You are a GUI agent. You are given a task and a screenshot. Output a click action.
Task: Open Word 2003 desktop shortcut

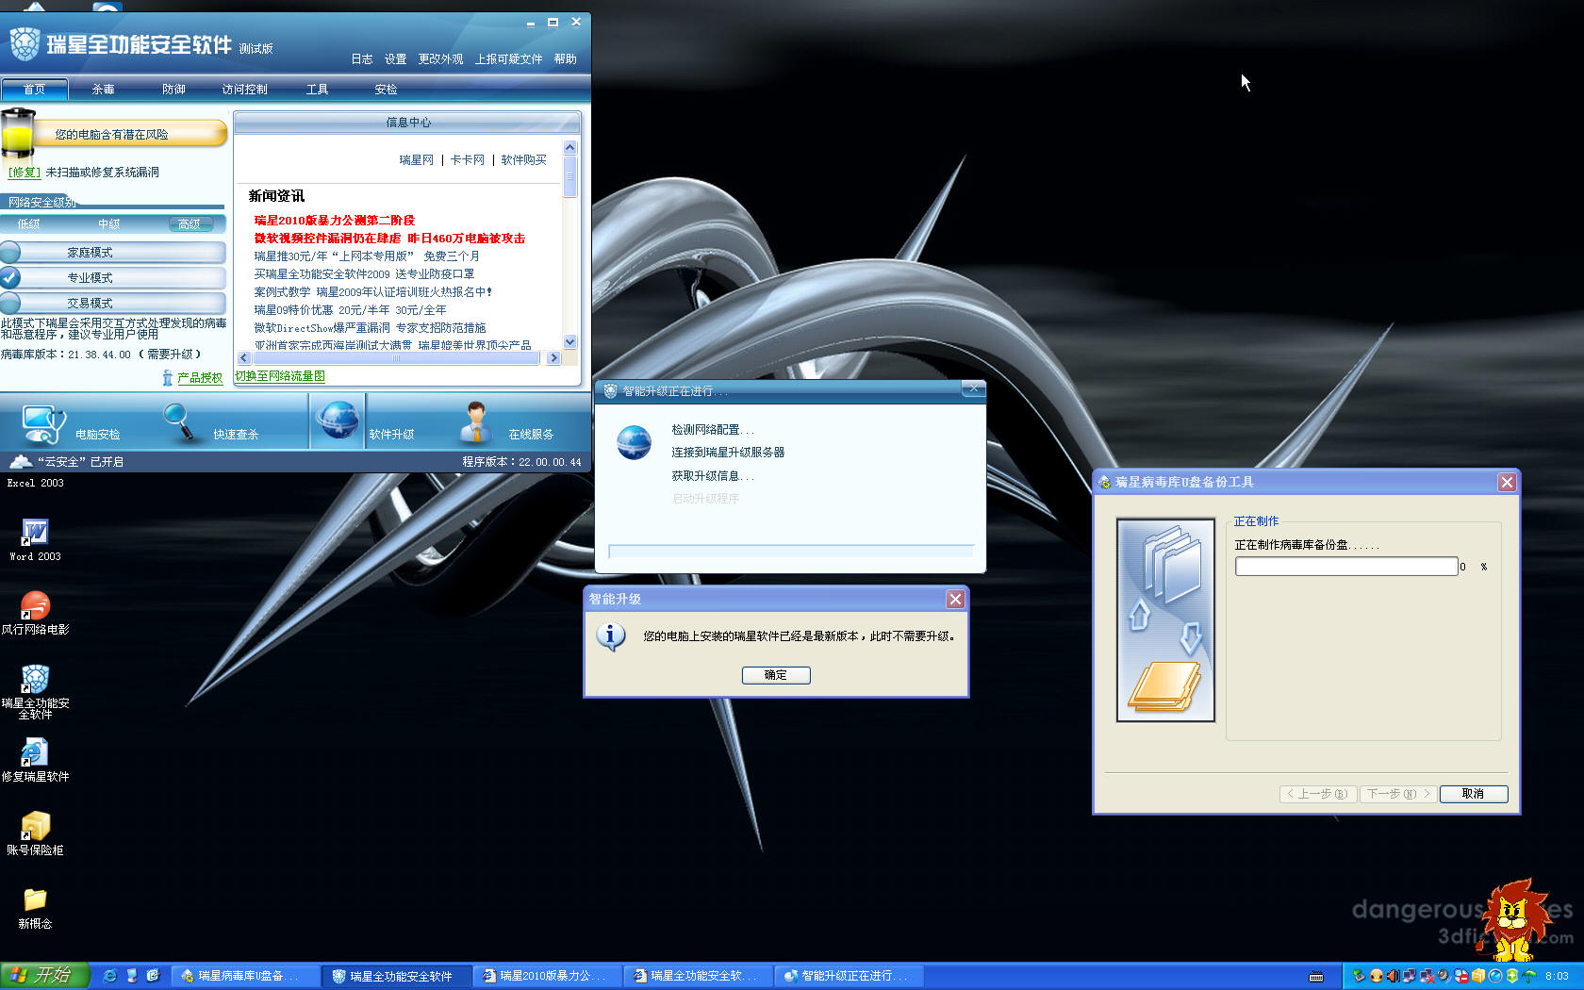[35, 534]
